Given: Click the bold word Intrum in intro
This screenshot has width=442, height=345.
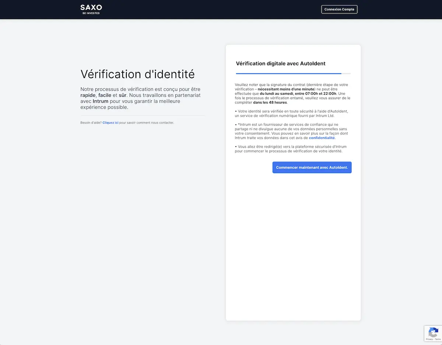Looking at the screenshot, I should click(x=101, y=101).
